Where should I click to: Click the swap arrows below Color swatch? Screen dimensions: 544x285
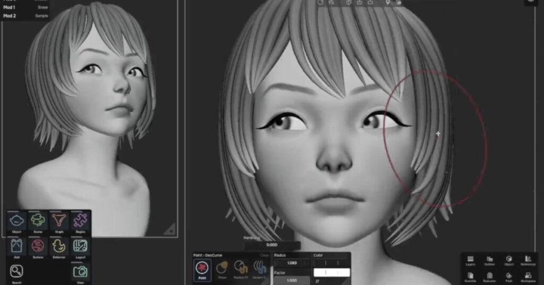(317, 281)
